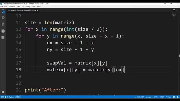Open the Manage gear menu
The height and width of the screenshot is (101, 180).
coord(3,92)
